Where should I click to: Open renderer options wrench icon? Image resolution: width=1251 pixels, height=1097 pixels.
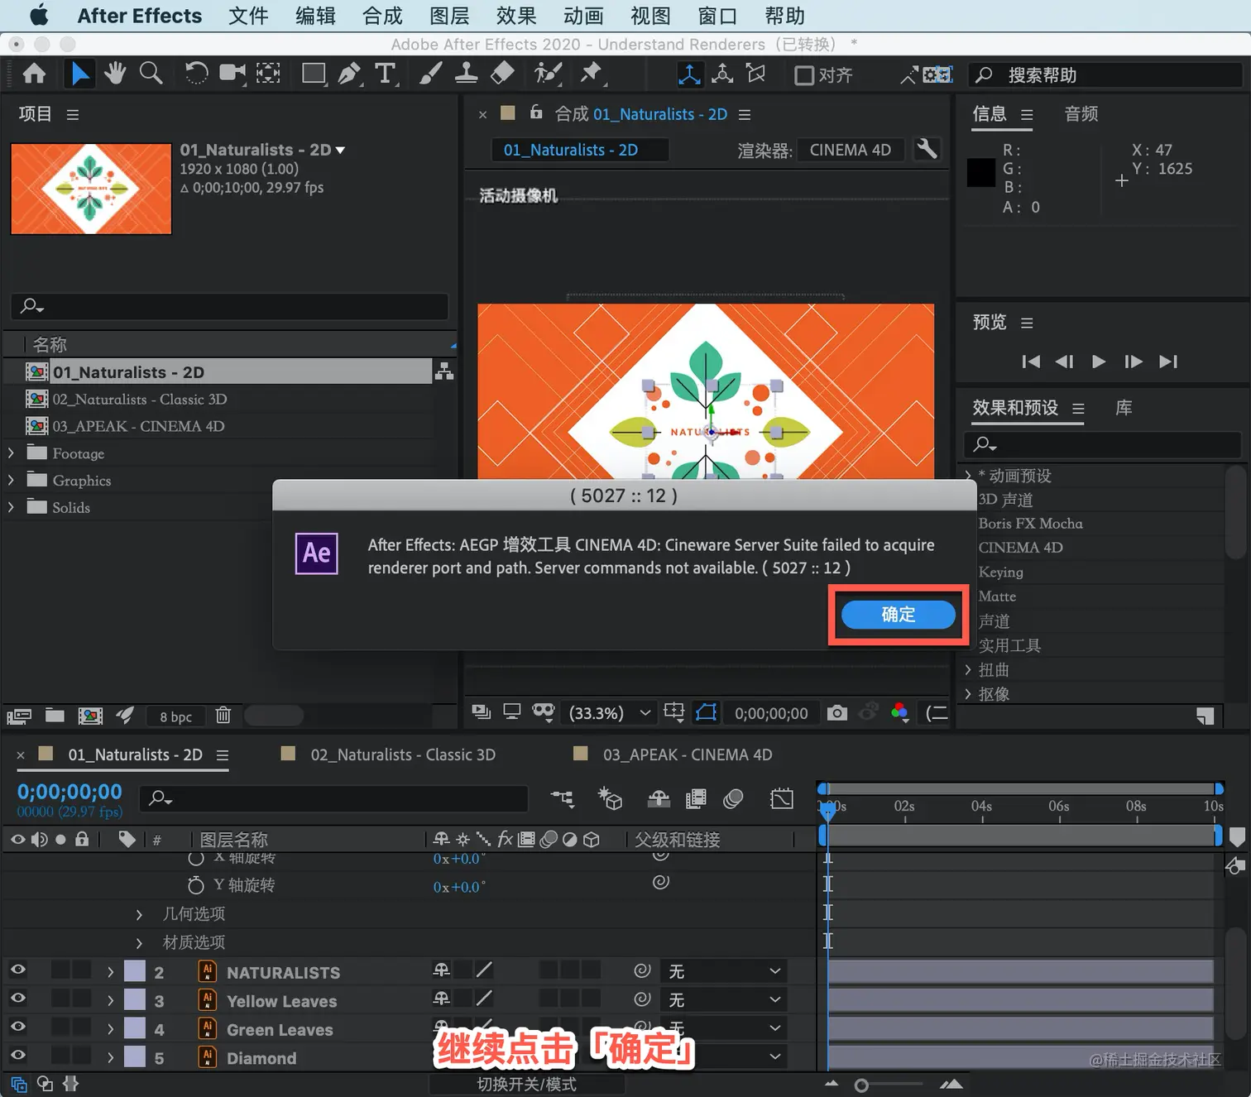(927, 150)
